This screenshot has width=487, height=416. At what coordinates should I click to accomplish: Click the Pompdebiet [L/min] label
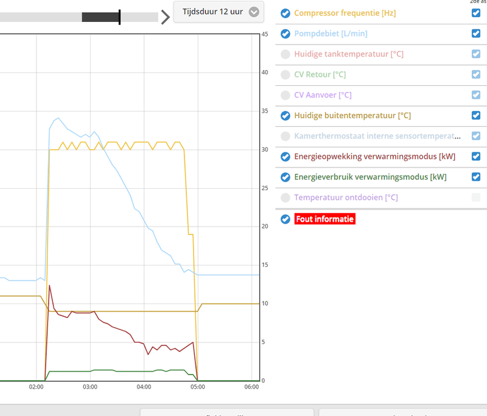pos(331,33)
